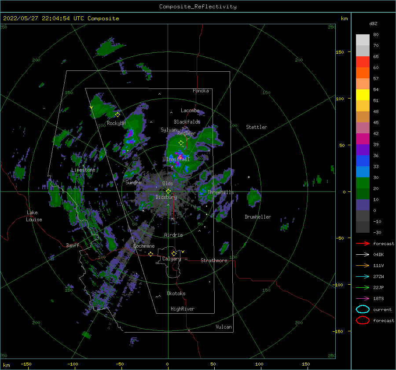Click the Strathmore label
The width and height of the screenshot is (396, 370).
[214, 260]
